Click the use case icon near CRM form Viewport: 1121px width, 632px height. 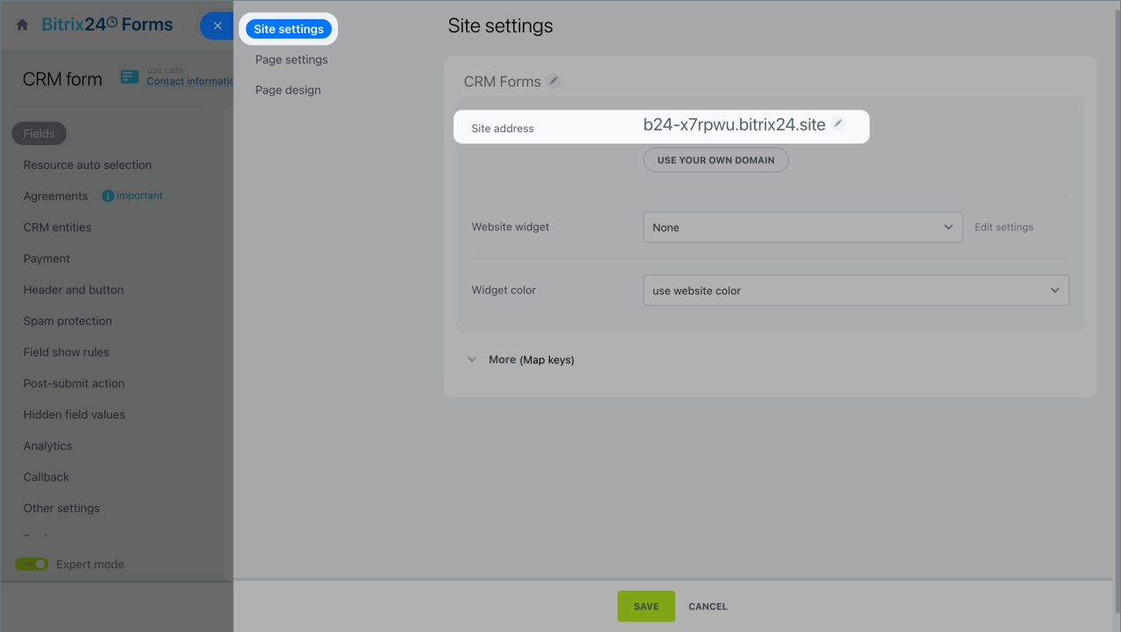pos(130,78)
